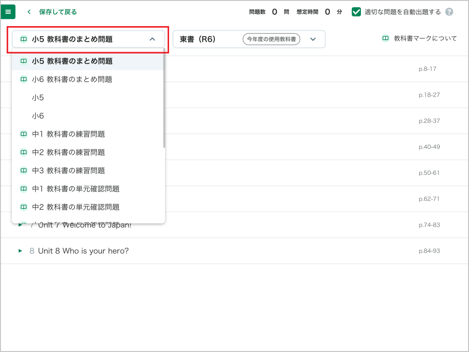This screenshot has width=469, height=352.
Task: Click the 保存して戻る link
Action: click(58, 12)
